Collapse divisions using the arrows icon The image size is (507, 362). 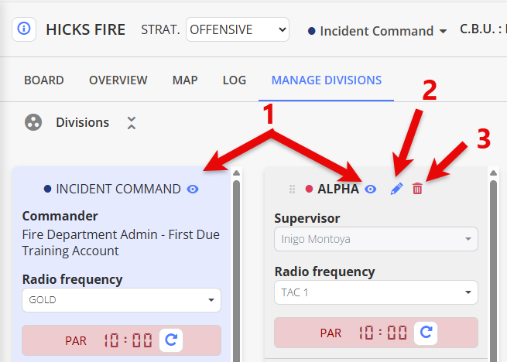(132, 123)
